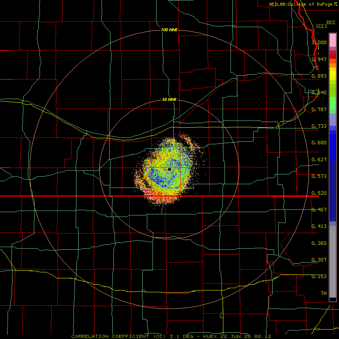Select the 0.573 color scale value
The image size is (339, 339).
click(319, 176)
